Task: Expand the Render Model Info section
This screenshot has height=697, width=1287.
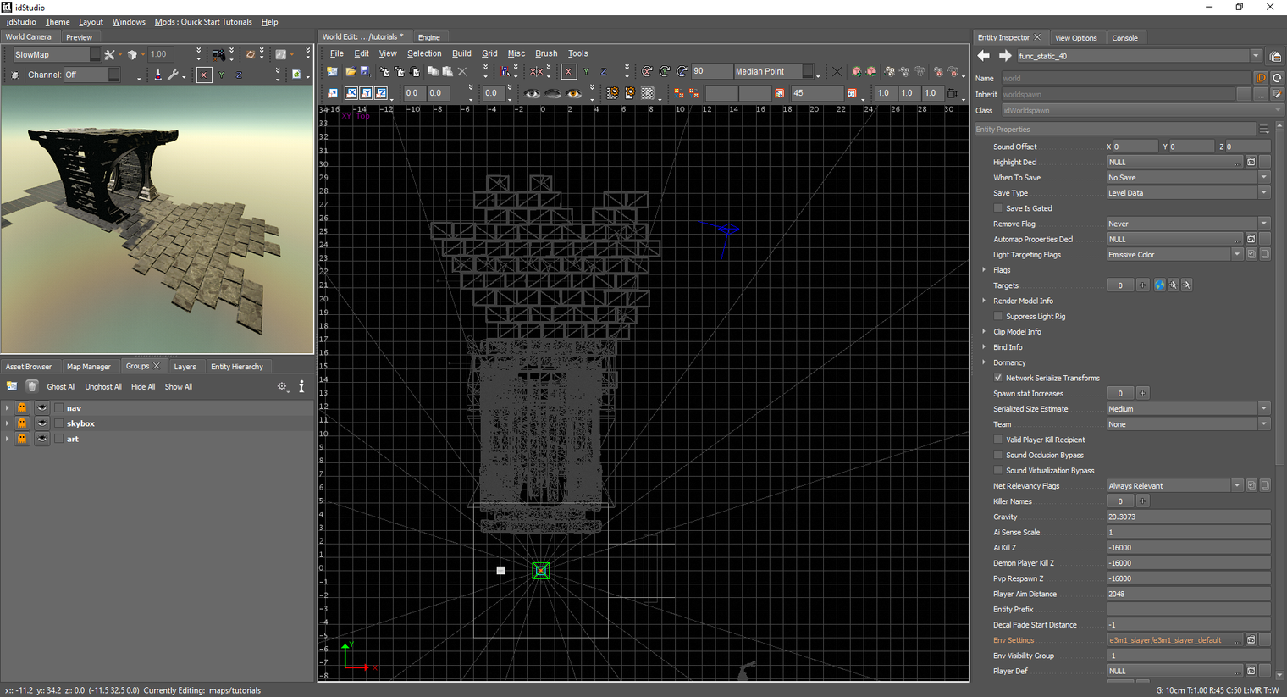Action: click(984, 301)
